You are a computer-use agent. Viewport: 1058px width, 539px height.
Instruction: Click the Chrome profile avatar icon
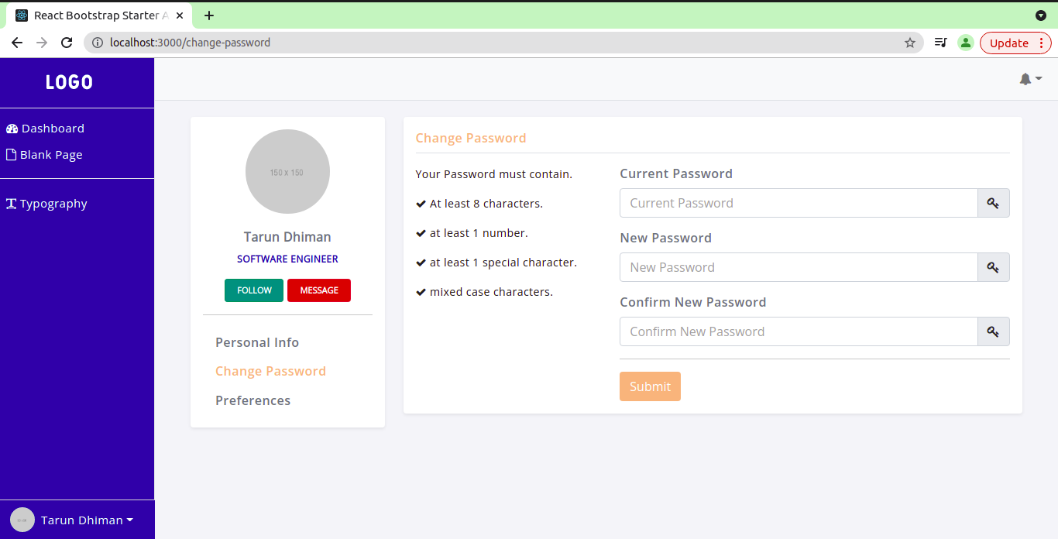[965, 43]
